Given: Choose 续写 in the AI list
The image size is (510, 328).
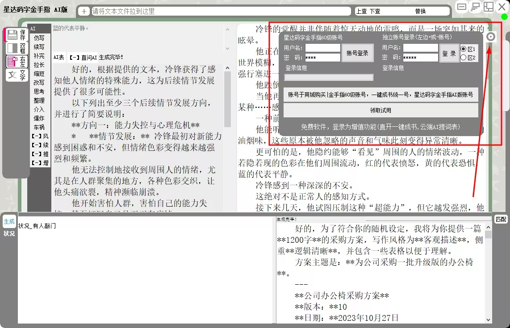Looking at the screenshot, I should tap(39, 47).
